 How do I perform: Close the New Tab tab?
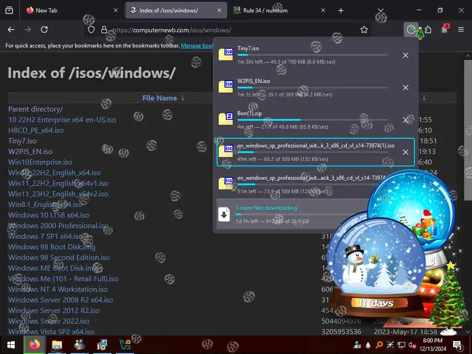pyautogui.click(x=116, y=10)
